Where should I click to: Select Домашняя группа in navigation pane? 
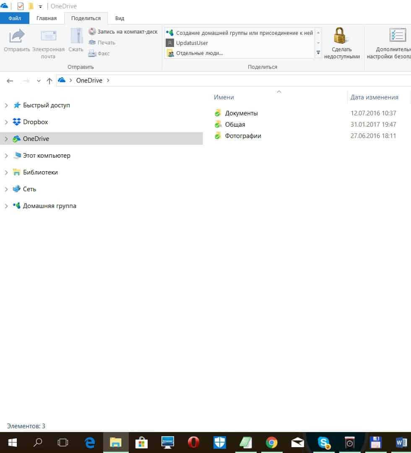click(45, 206)
